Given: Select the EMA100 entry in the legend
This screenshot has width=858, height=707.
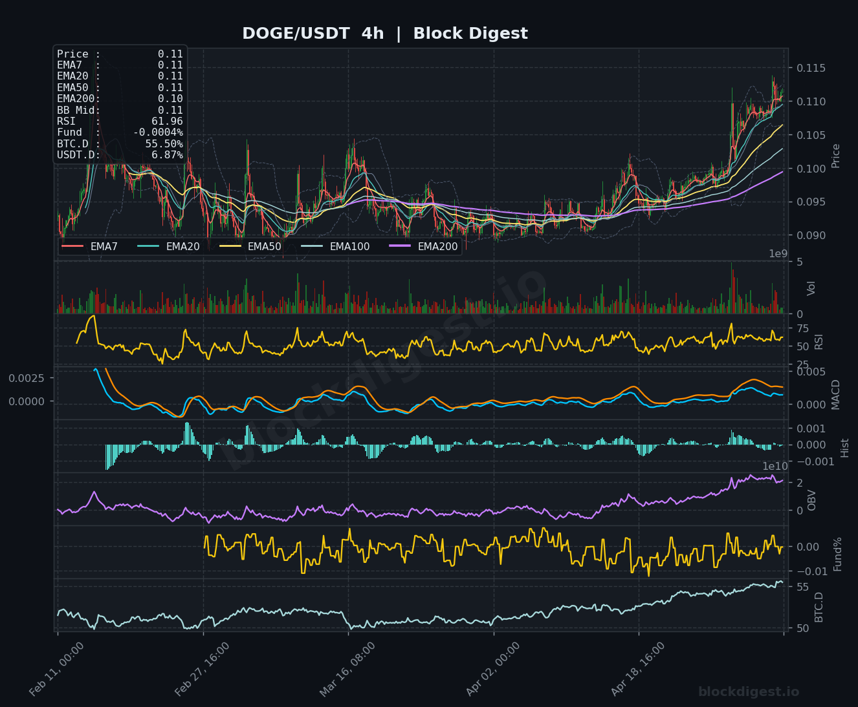Looking at the screenshot, I should [335, 246].
